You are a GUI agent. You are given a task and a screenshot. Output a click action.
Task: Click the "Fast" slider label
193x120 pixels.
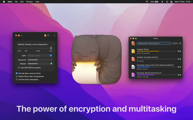coord(26,51)
